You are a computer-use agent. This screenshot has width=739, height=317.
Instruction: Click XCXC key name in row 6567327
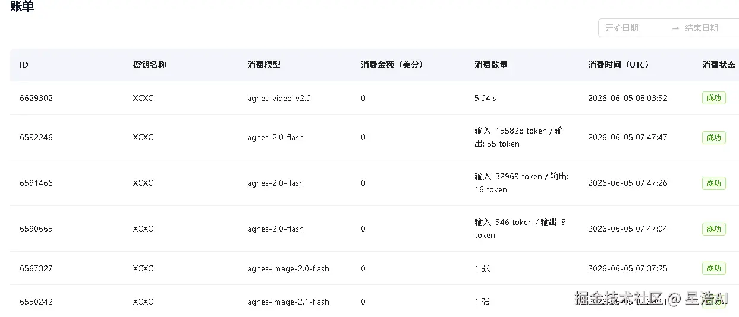[143, 268]
